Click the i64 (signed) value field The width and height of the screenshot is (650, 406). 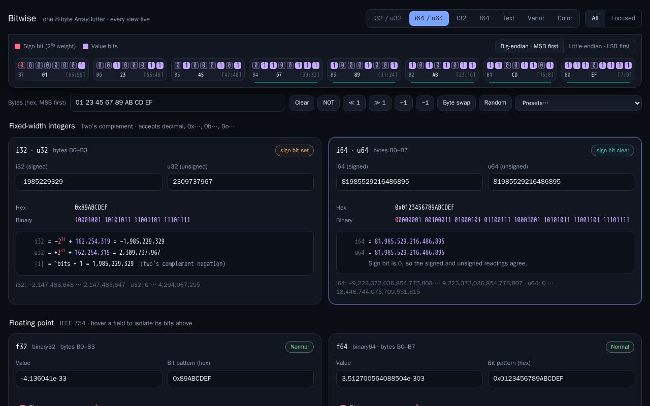tap(409, 182)
